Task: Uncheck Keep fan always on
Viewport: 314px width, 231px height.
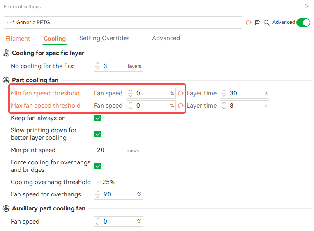Action: [x=97, y=118]
